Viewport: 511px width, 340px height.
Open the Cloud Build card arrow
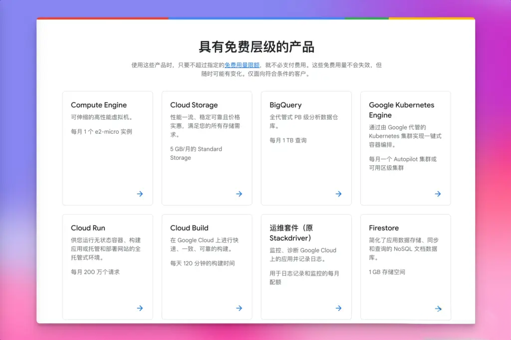[x=239, y=308]
